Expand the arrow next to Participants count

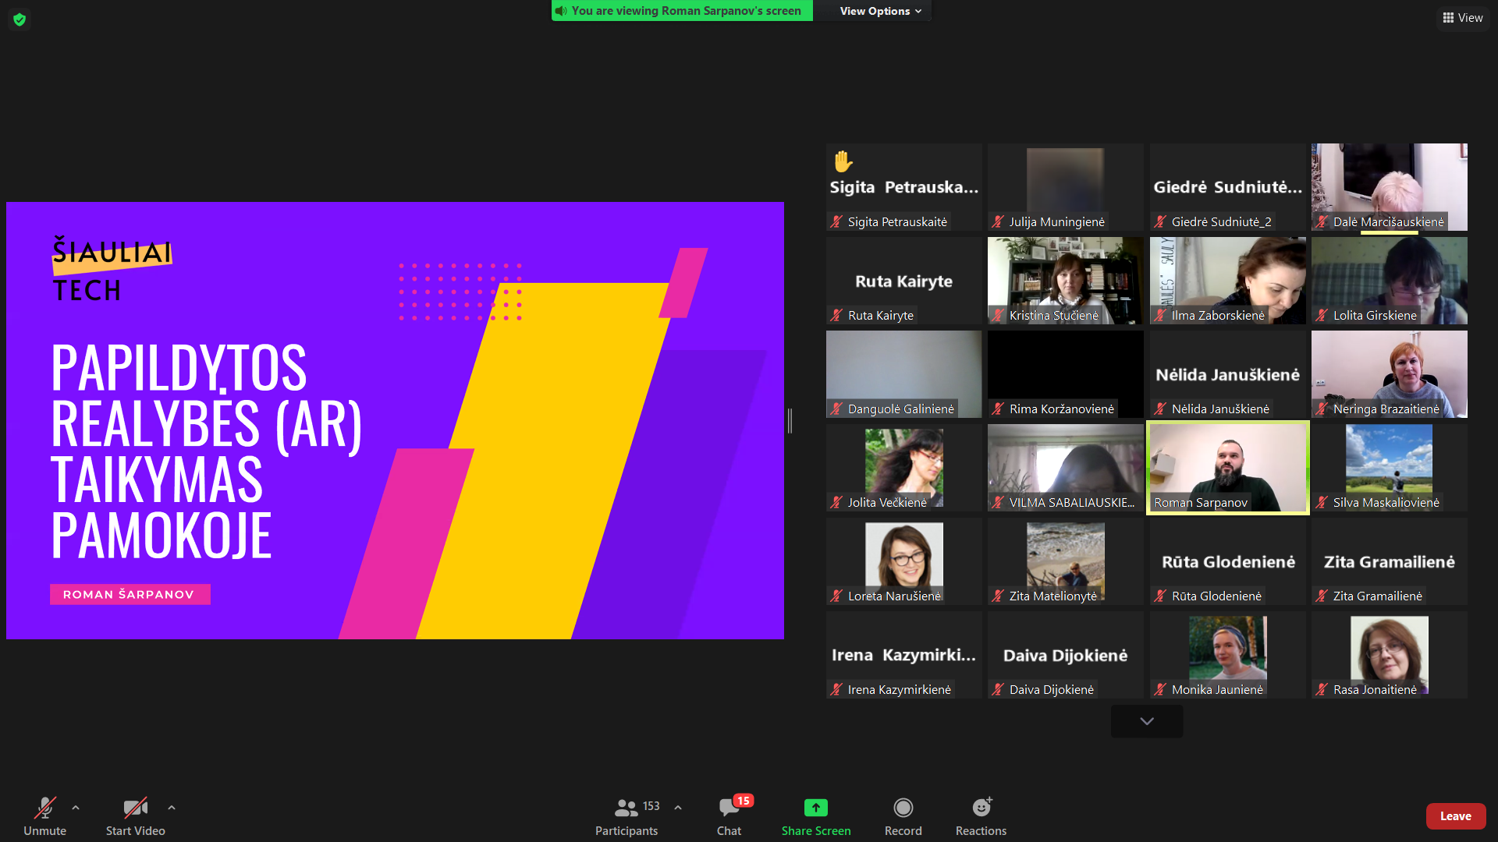click(x=678, y=808)
